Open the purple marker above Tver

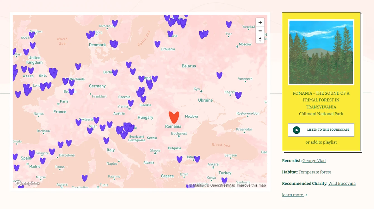(x=229, y=25)
